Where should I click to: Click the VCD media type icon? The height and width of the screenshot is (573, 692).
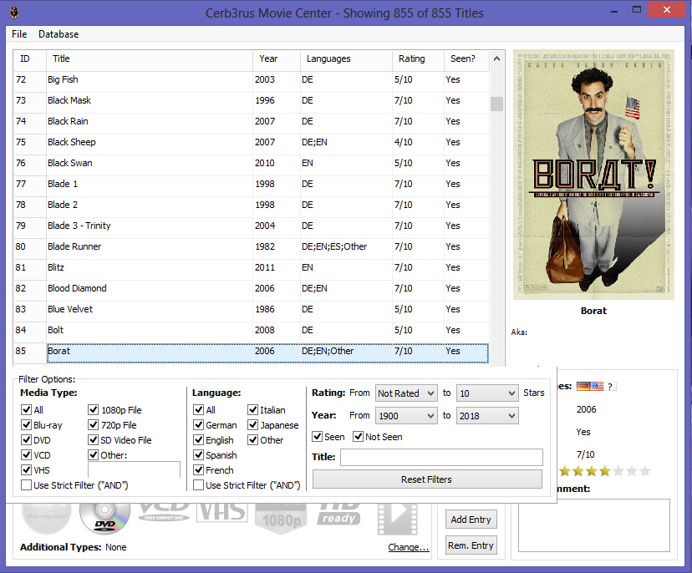(x=164, y=511)
